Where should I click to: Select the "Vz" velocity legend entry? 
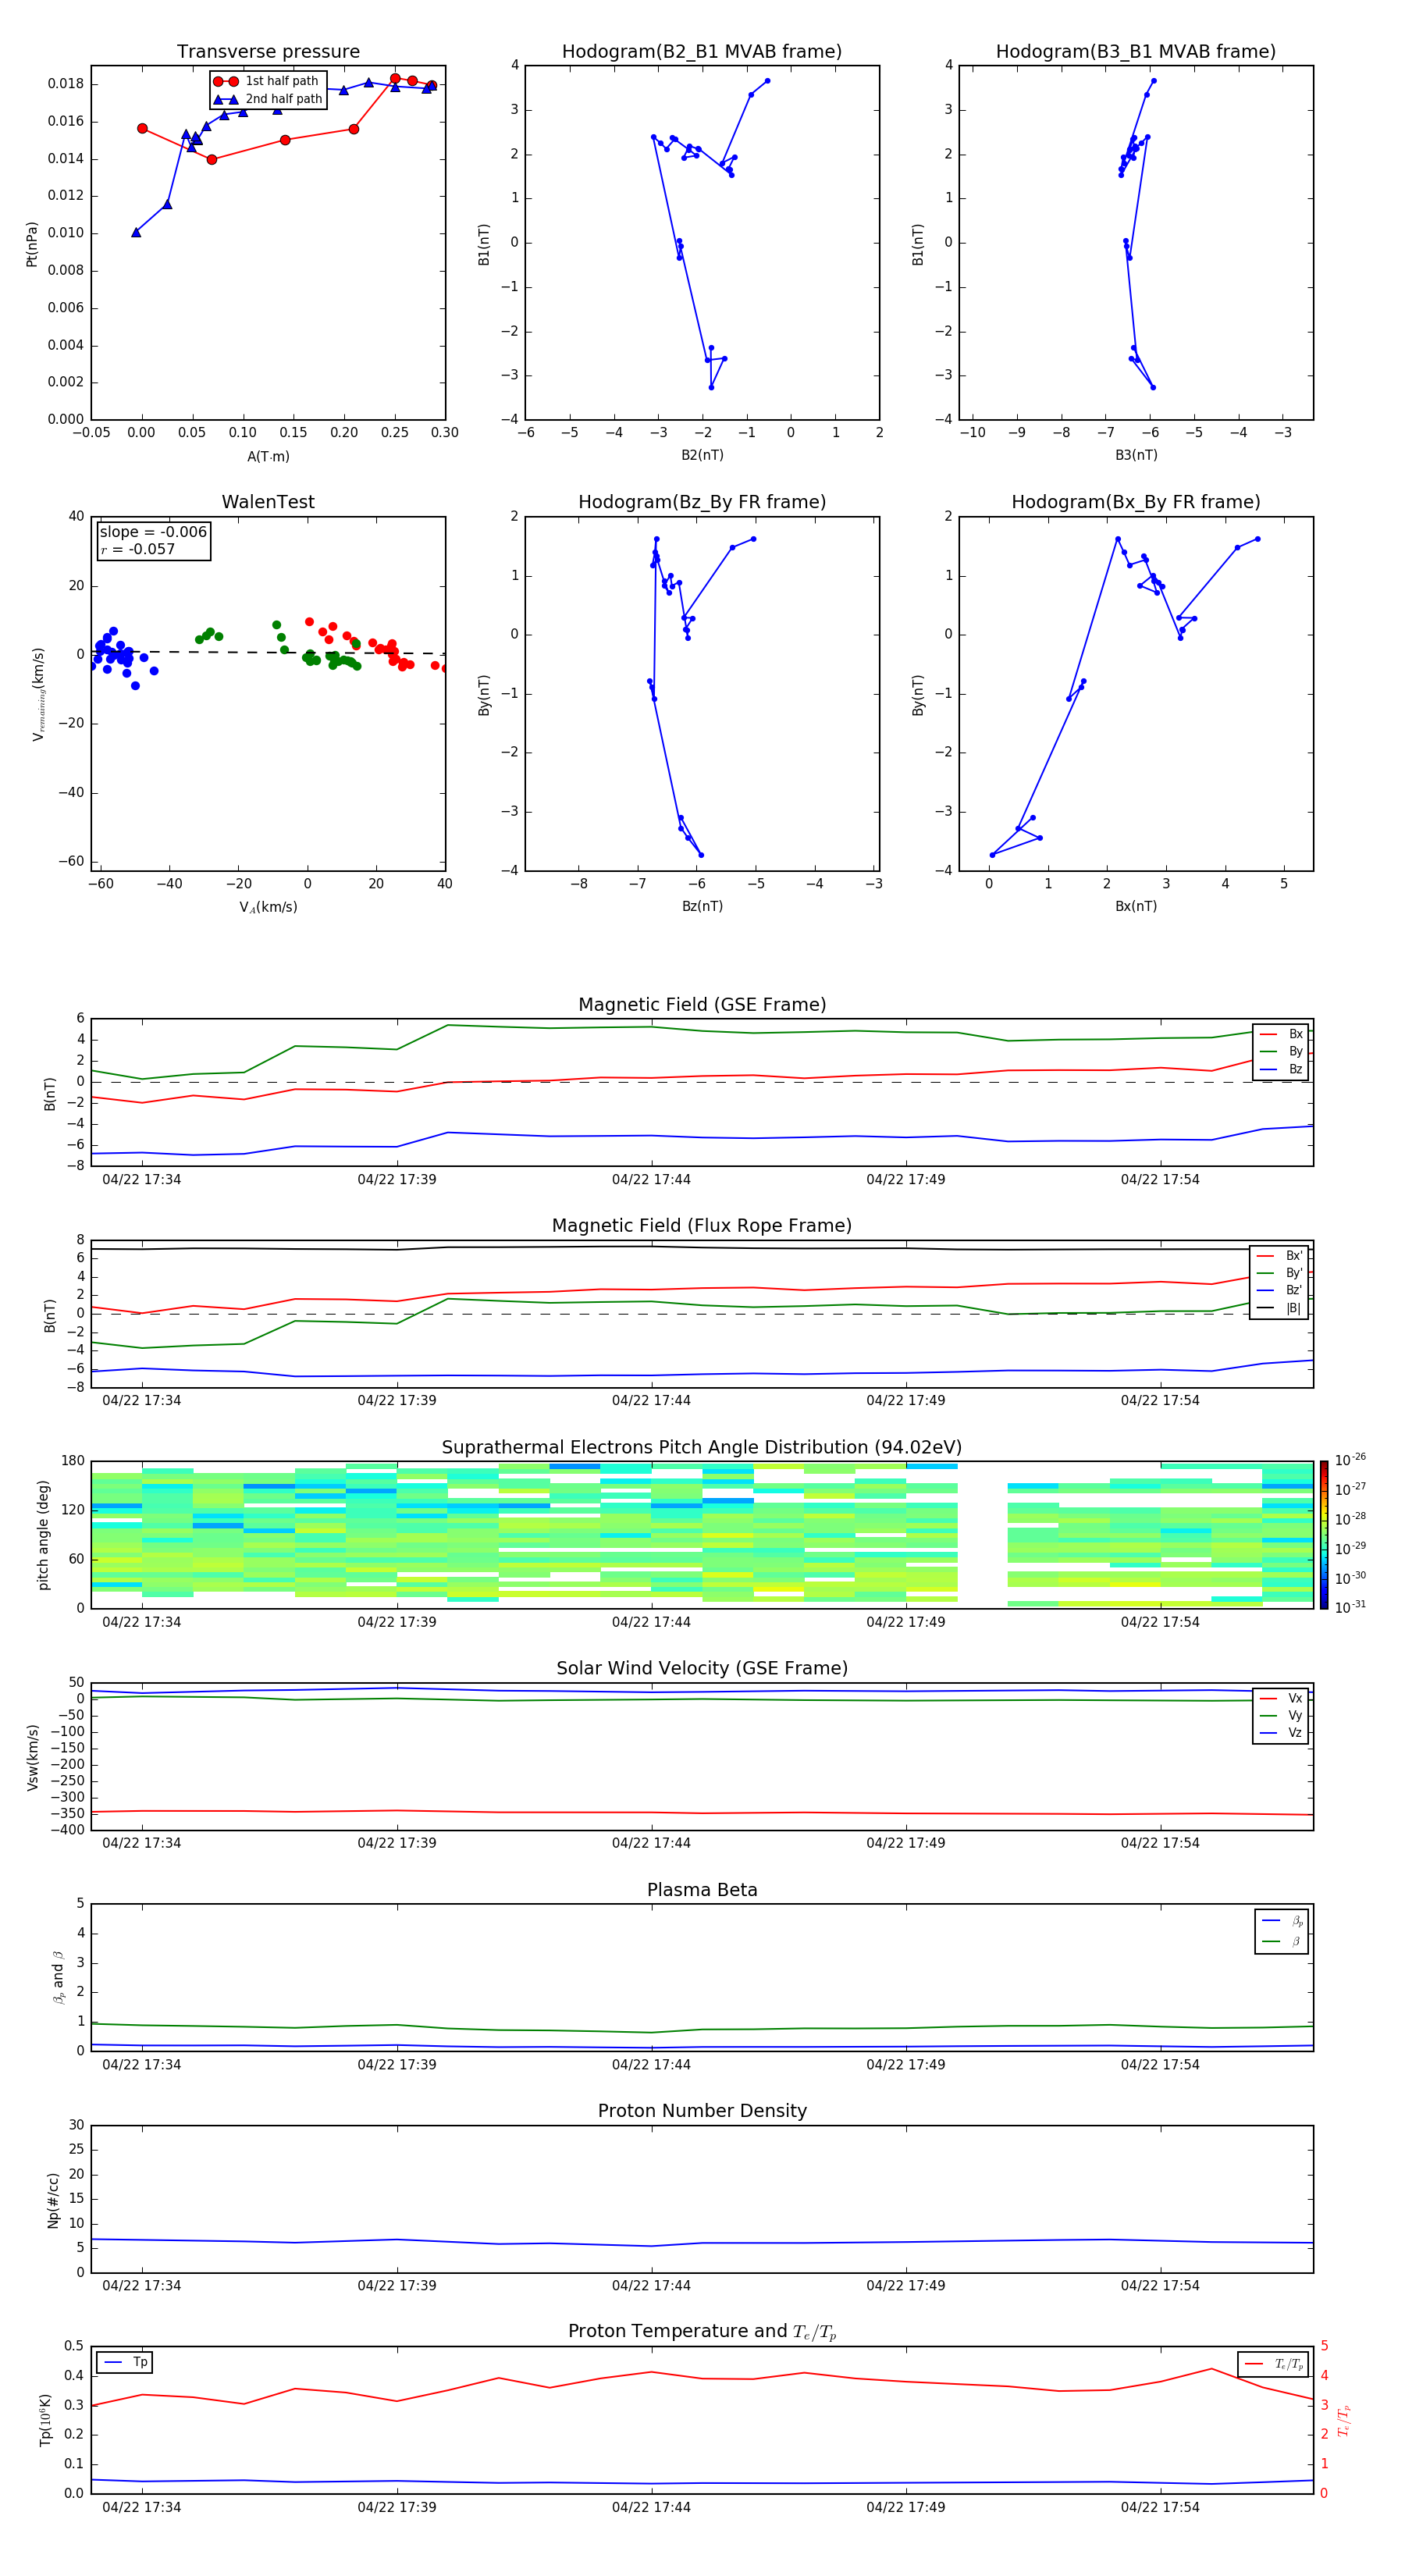[x=1281, y=1733]
